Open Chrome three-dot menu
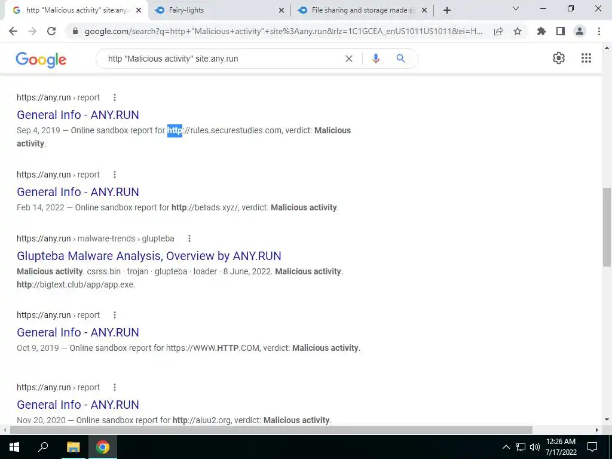This screenshot has width=612, height=459. [x=599, y=31]
